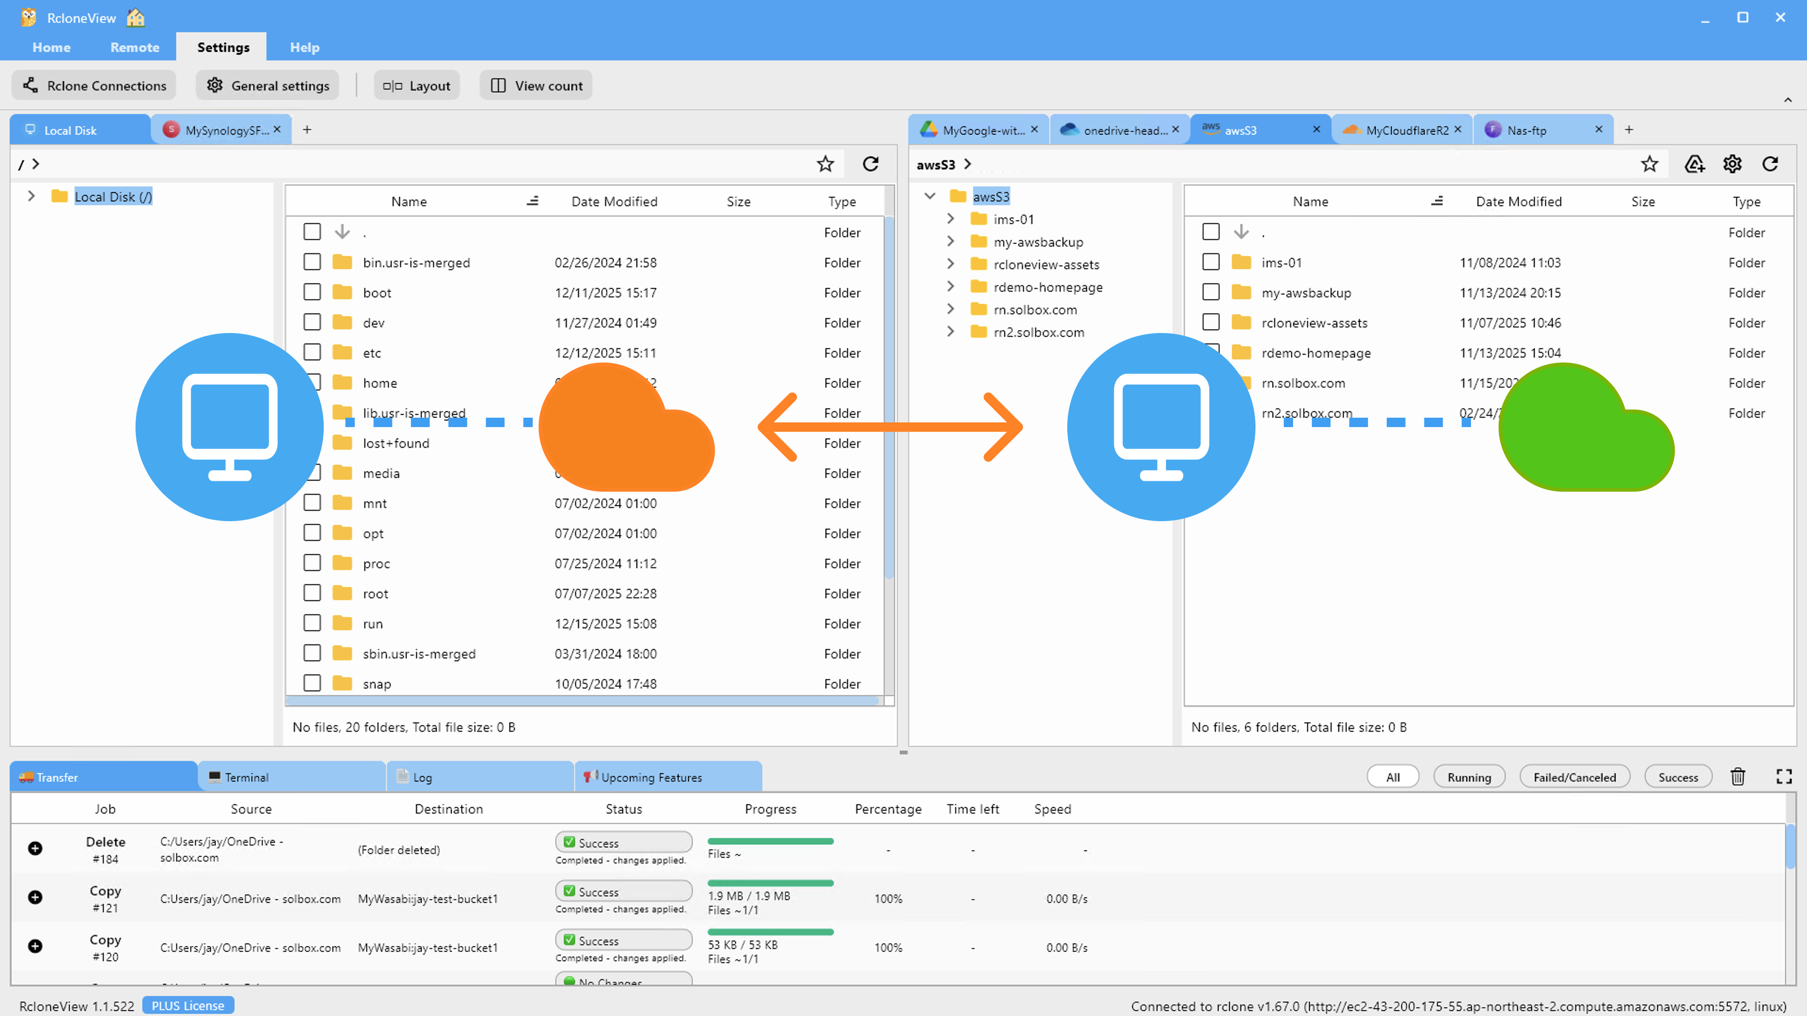
Task: Bookmark the Local Disk path with the star
Action: pos(825,164)
